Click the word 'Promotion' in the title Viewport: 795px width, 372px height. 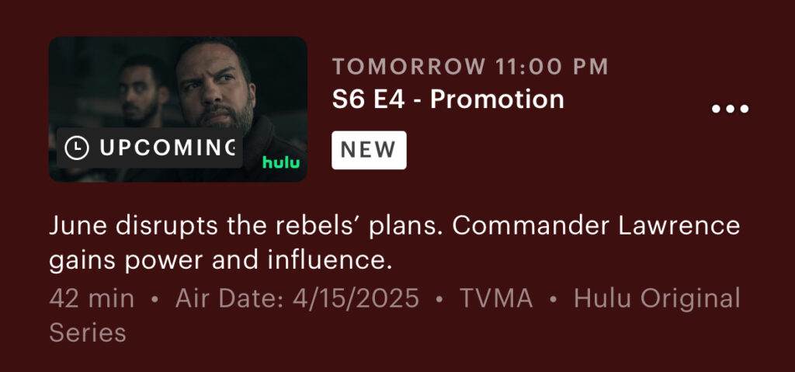click(498, 99)
